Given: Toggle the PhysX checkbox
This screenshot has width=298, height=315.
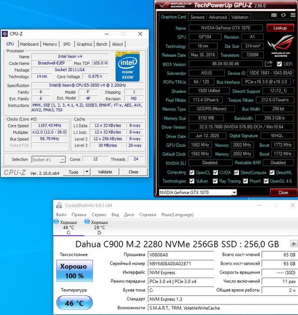Looking at the screenshot, I should tap(245, 181).
